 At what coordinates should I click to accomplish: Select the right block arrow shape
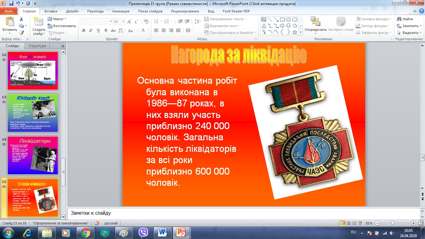pyautogui.click(x=283, y=26)
